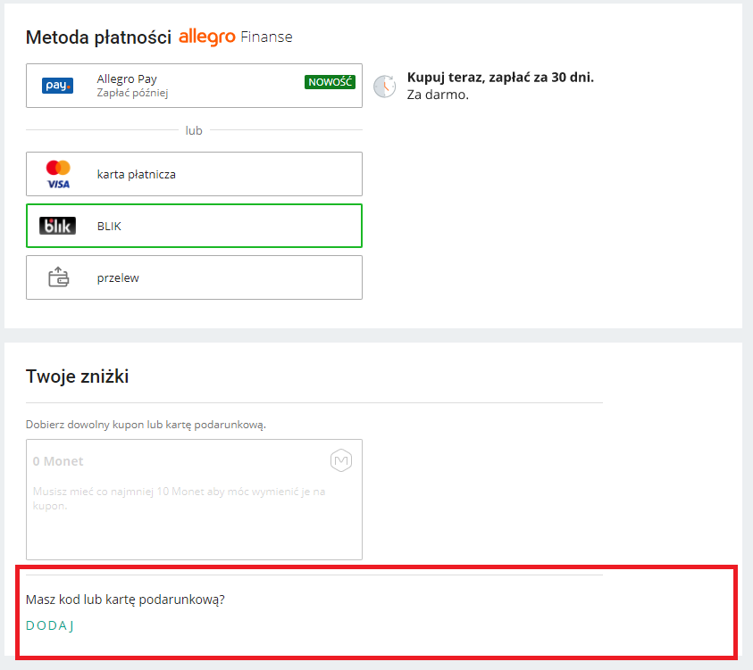Click the 'Musisz mieć co najmniej 10 Monet' note

tap(179, 499)
